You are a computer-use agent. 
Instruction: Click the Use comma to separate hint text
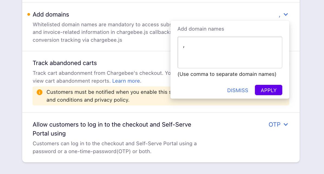point(227,74)
